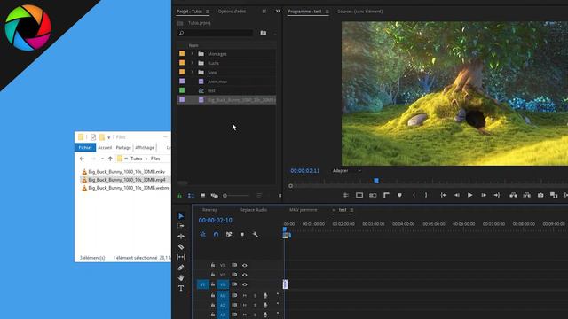Image resolution: width=568 pixels, height=319 pixels.
Task: Go to In point
Action: pos(444,195)
